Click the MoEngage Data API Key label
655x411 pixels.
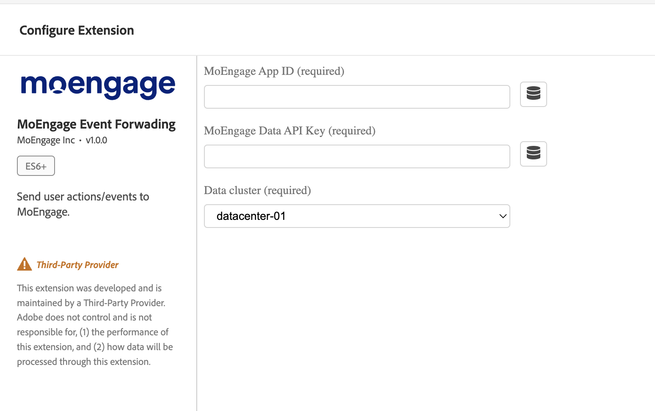[x=290, y=131]
